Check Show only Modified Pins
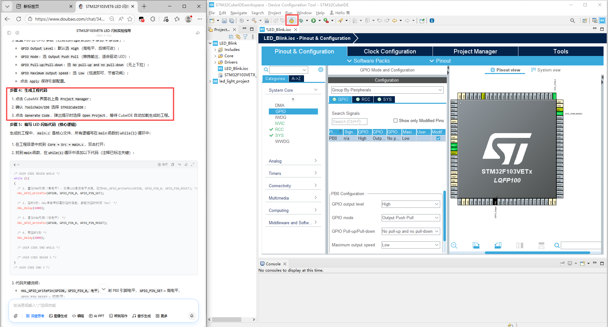Screen dimensions: 608x327 (396, 120)
